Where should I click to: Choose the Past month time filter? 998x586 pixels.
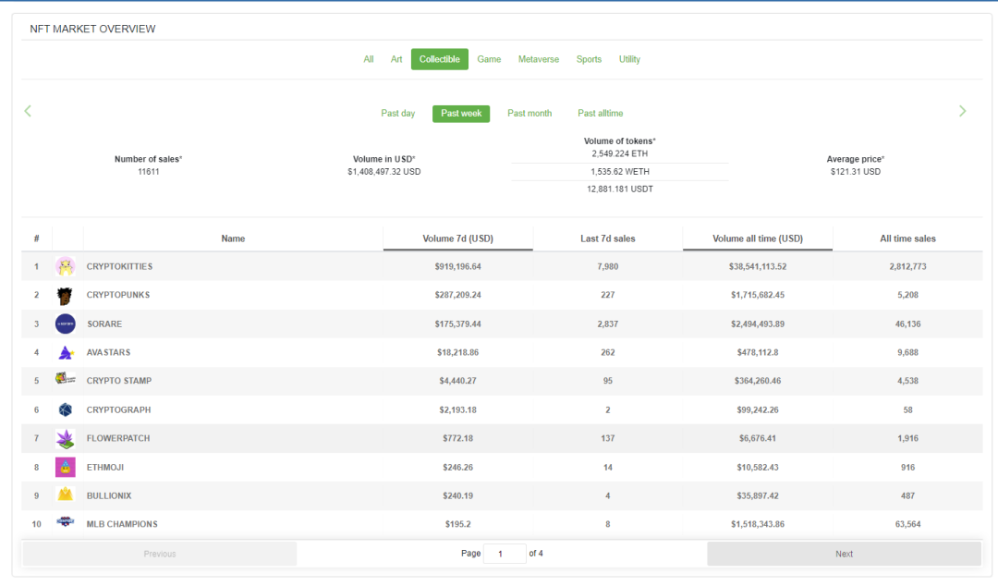click(529, 114)
